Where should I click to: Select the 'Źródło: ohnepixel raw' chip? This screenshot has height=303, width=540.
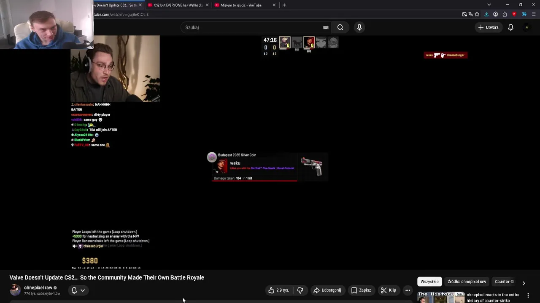coord(467,282)
